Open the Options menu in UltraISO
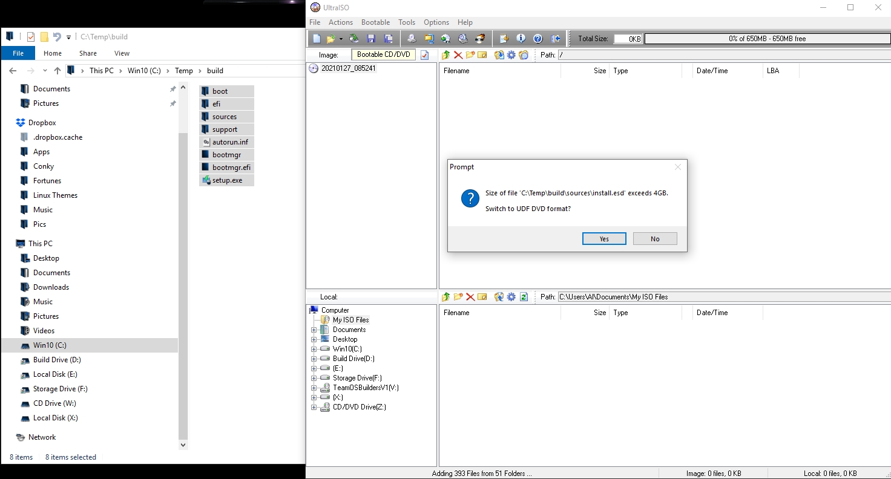This screenshot has height=479, width=891. click(436, 22)
